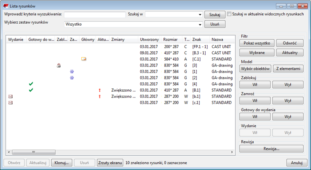311x170 pixels.
Task: Sort by the Główny column header
Action: click(x=87, y=40)
